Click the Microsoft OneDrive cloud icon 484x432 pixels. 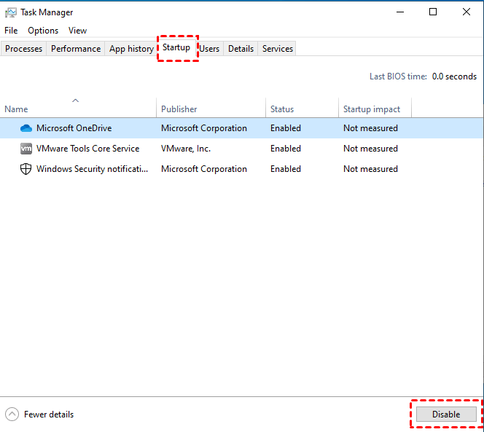point(26,128)
